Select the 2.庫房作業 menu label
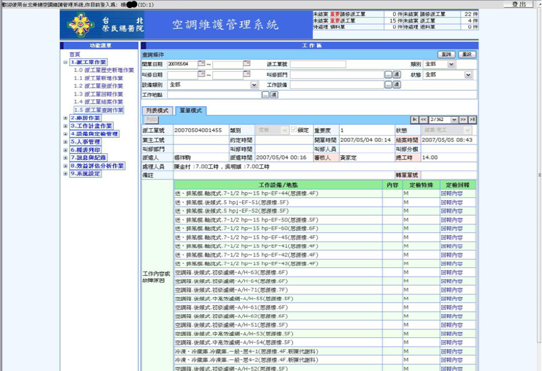 click(85, 118)
